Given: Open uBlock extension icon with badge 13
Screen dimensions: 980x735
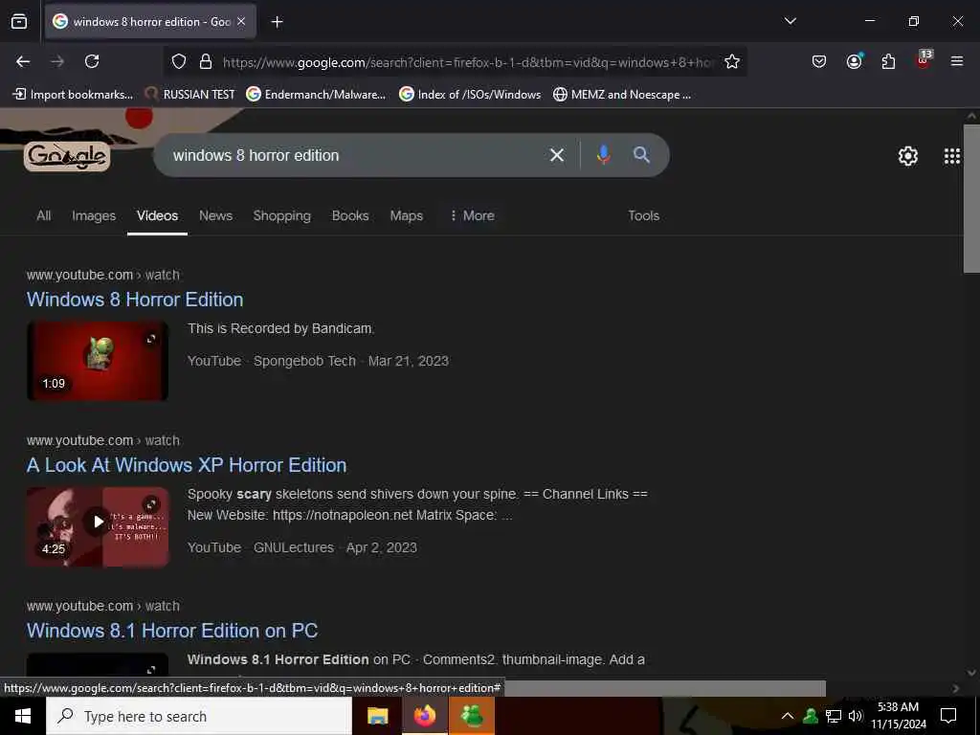Looking at the screenshot, I should click(x=924, y=60).
